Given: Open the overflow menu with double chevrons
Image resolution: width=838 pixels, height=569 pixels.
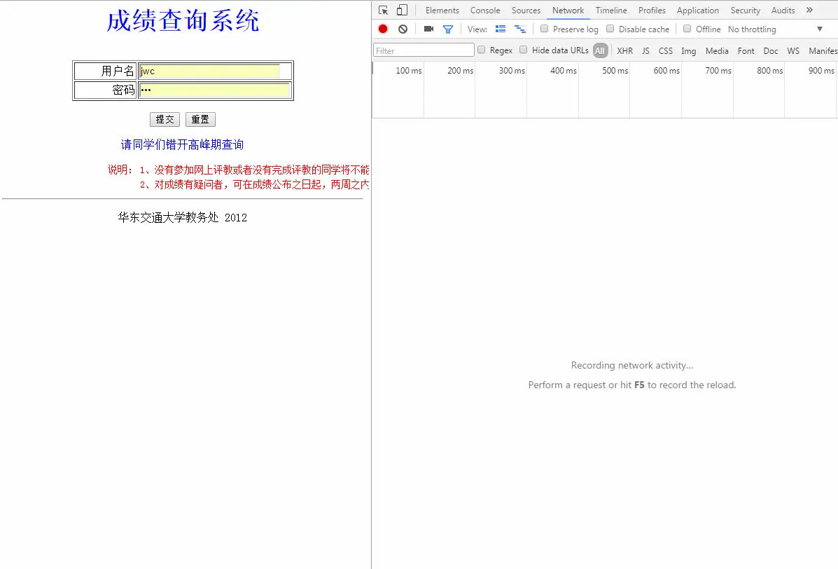Looking at the screenshot, I should click(809, 10).
